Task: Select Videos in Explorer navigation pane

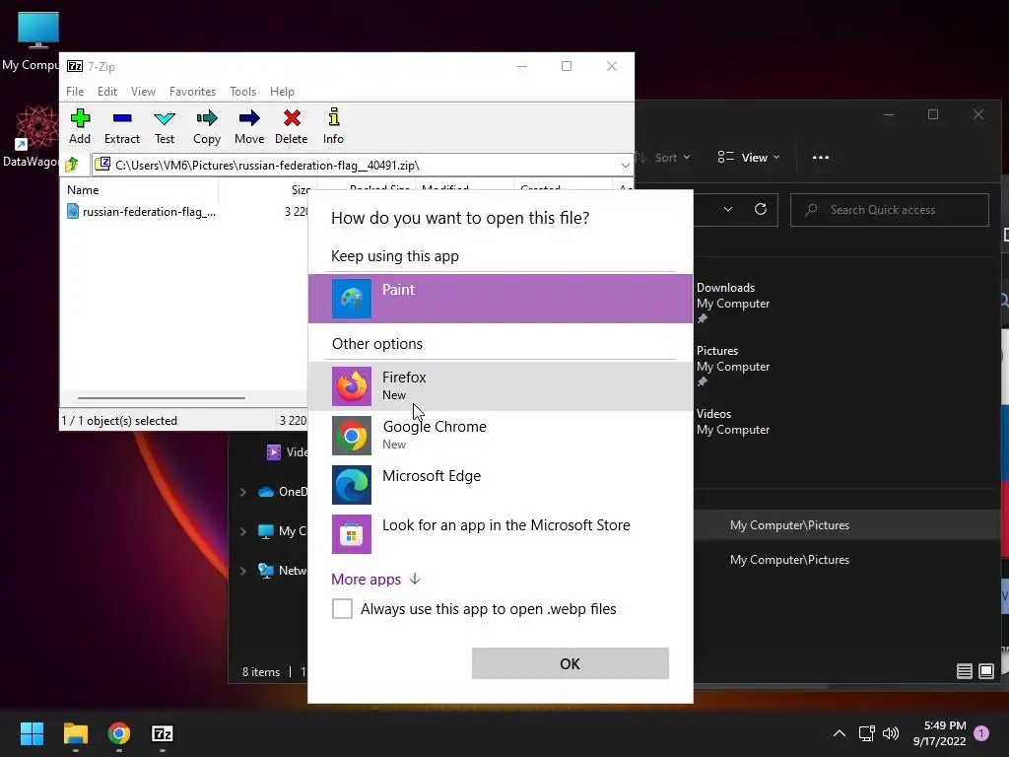Action: coord(287,451)
